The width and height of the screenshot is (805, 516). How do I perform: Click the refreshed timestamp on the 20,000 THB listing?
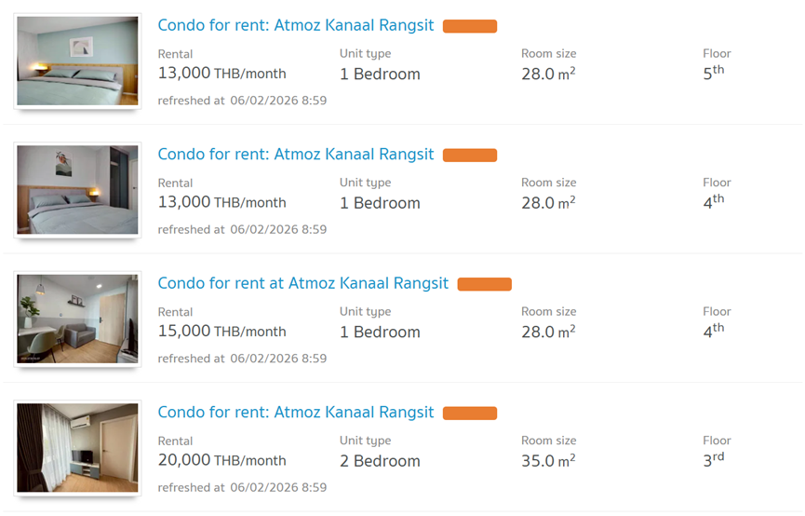tap(242, 487)
